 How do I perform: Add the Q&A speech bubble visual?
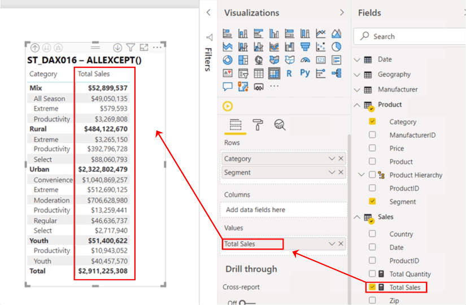coord(228,86)
